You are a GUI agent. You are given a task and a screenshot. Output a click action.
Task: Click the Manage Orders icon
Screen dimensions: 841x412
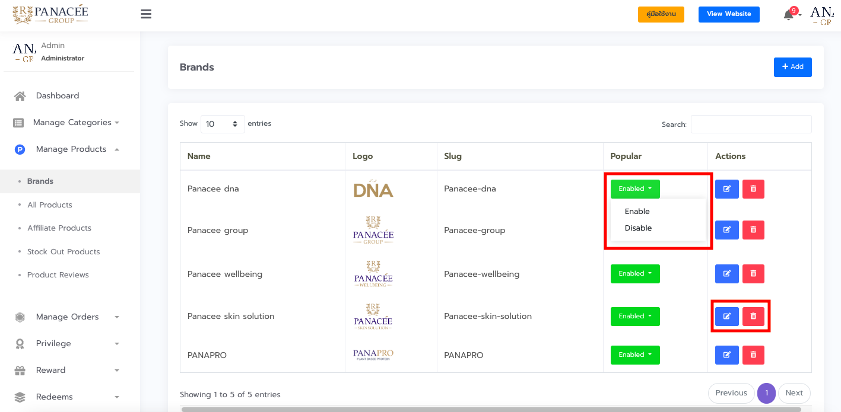(20, 317)
